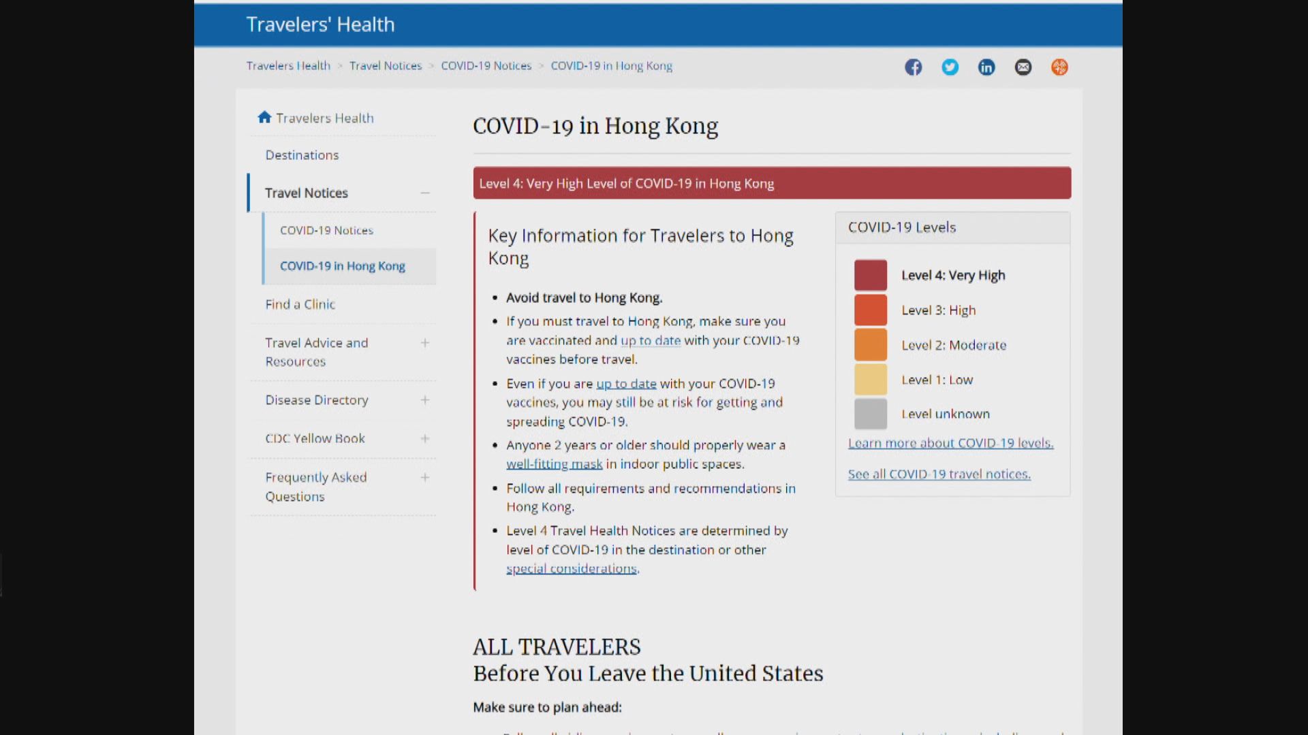Open first 'up to date' link in vaccinated bullet

click(651, 341)
